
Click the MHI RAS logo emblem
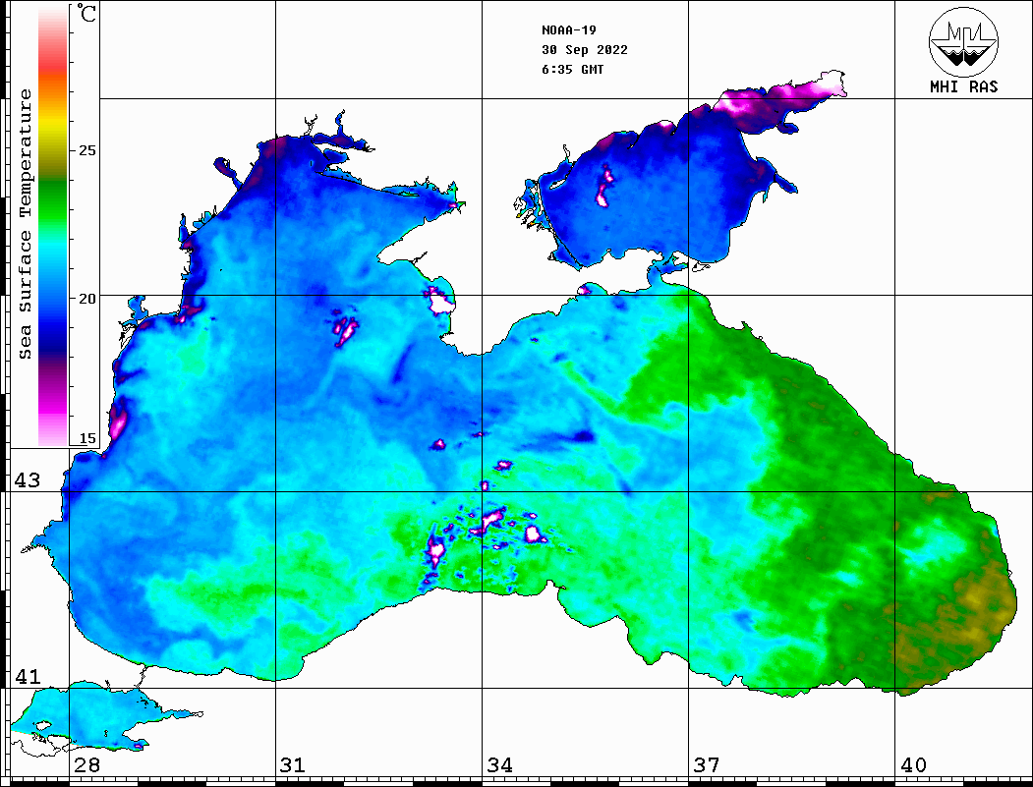963,41
